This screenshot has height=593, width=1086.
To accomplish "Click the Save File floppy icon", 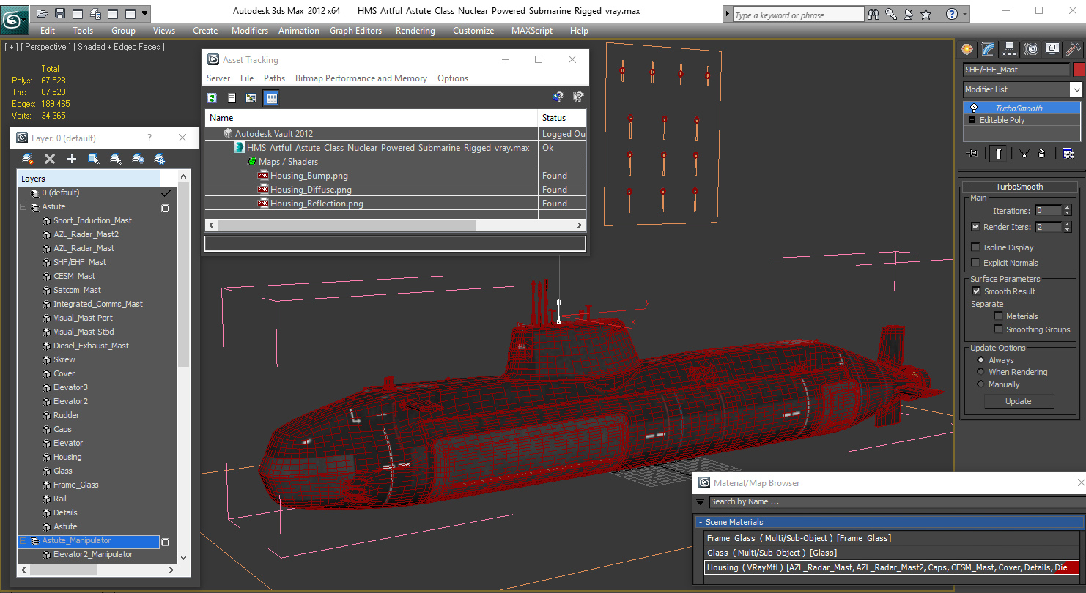I will 60,13.
